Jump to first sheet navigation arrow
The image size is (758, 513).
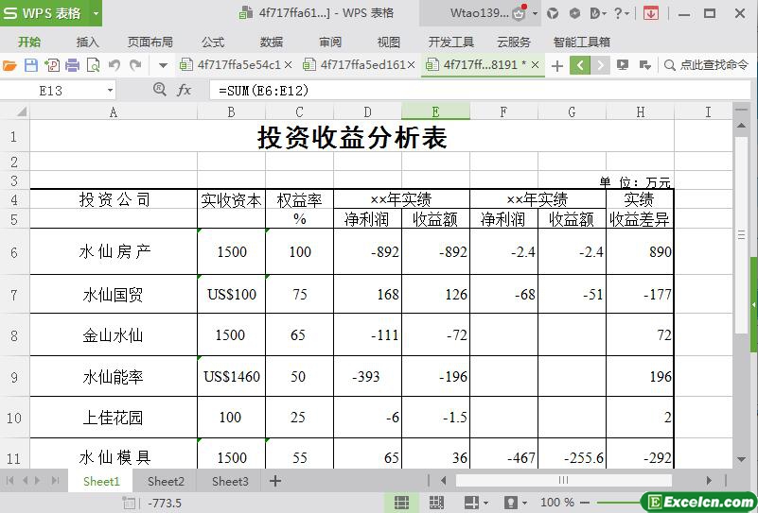pyautogui.click(x=9, y=480)
